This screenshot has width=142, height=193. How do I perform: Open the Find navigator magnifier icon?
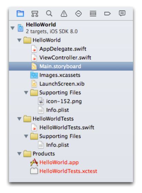pyautogui.click(x=49, y=13)
